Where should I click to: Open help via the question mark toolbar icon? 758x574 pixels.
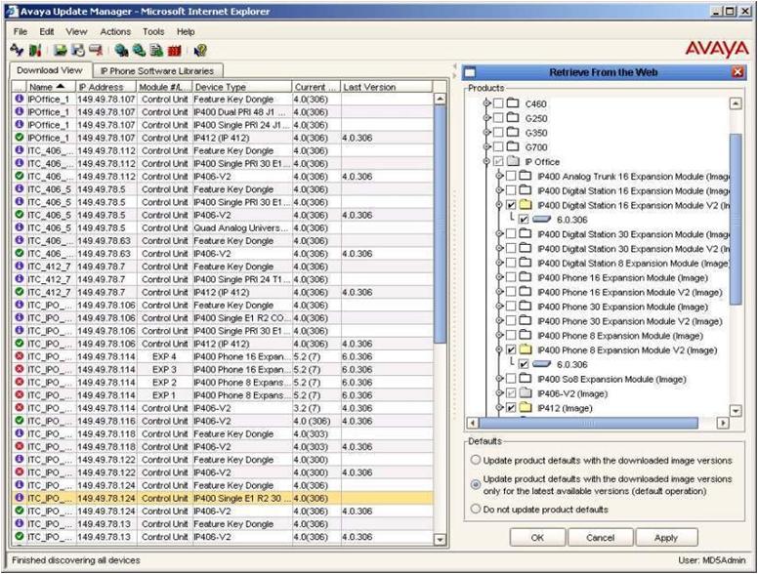point(200,50)
